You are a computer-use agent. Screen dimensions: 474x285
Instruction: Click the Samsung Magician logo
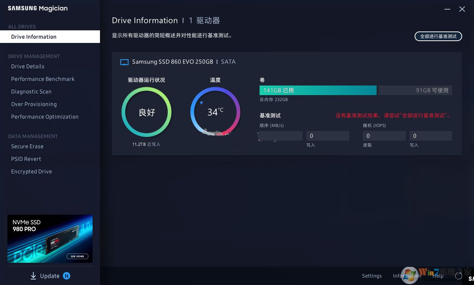click(x=37, y=8)
